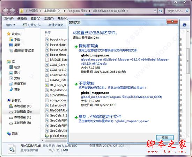Open the 迅雷下载 library
192x157 pixels.
18,84
